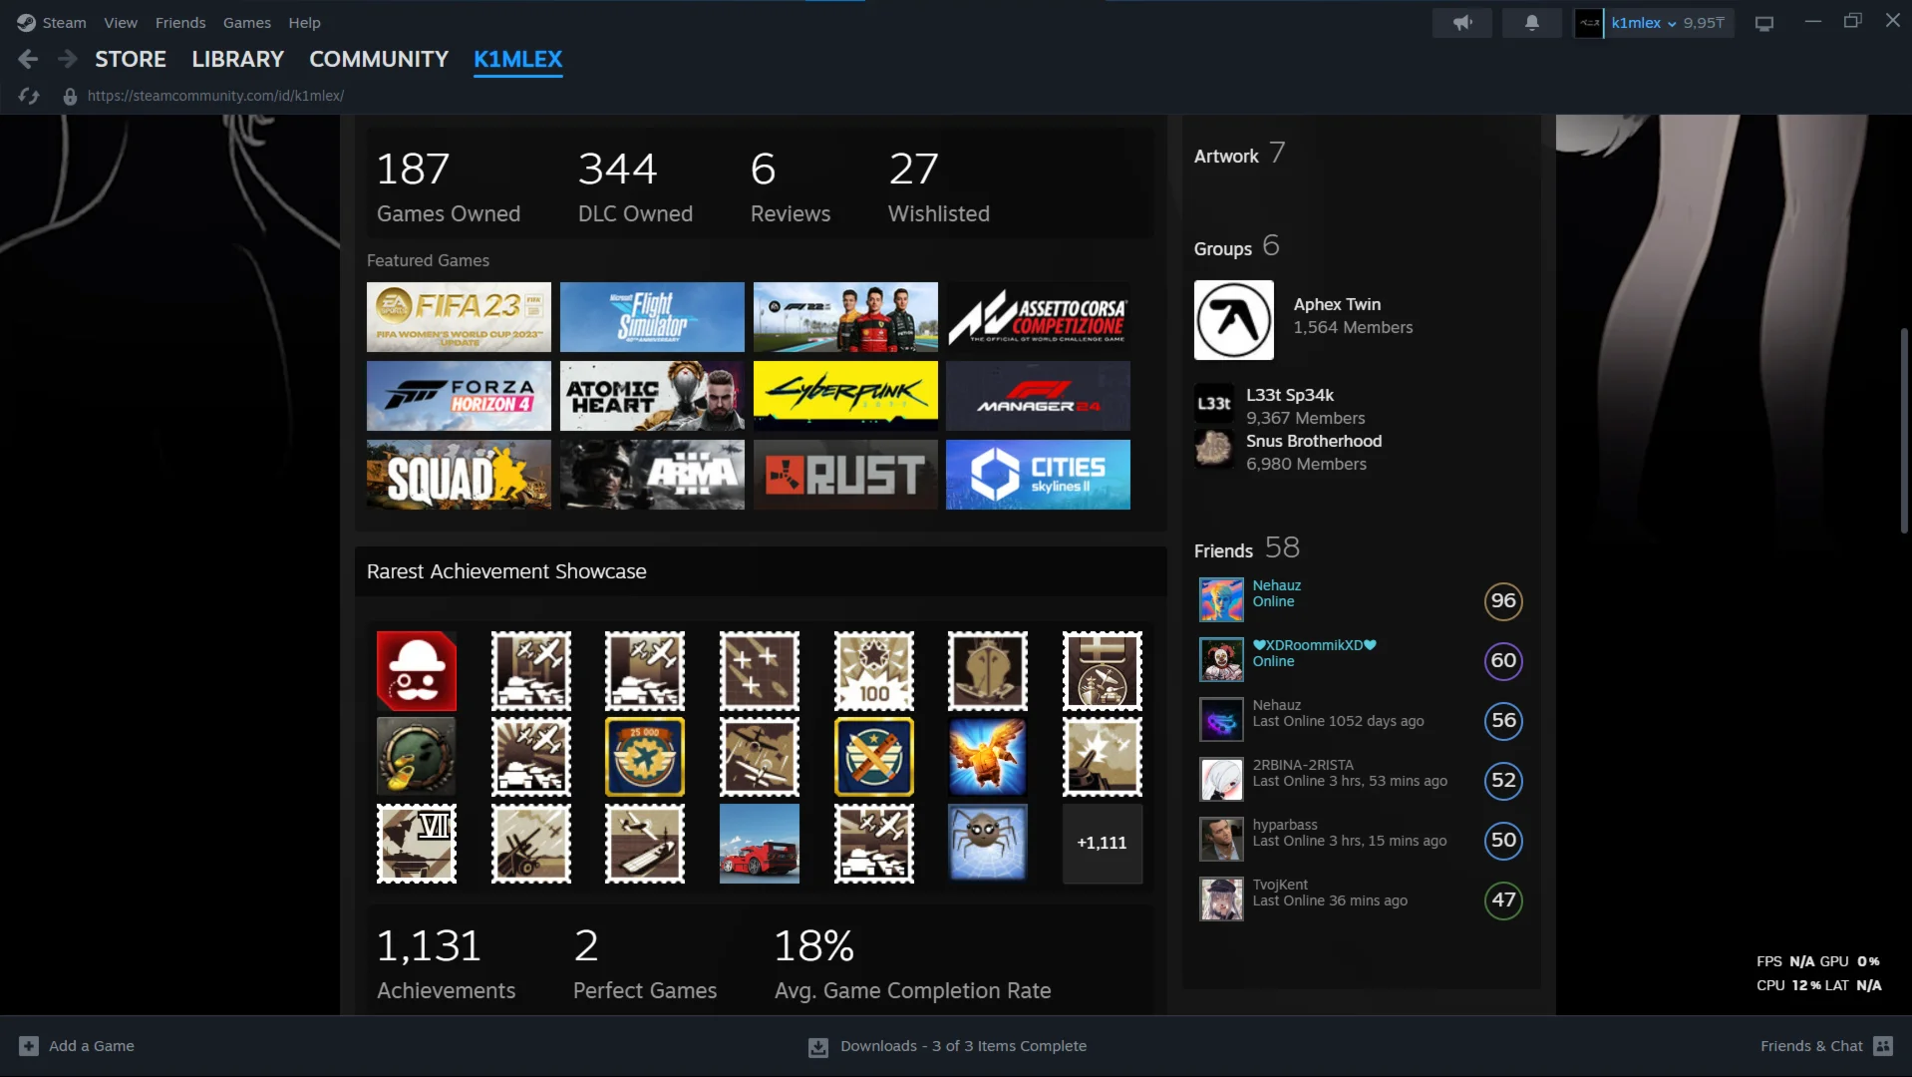
Task: View the 187 Games Owned list
Action: click(x=449, y=187)
